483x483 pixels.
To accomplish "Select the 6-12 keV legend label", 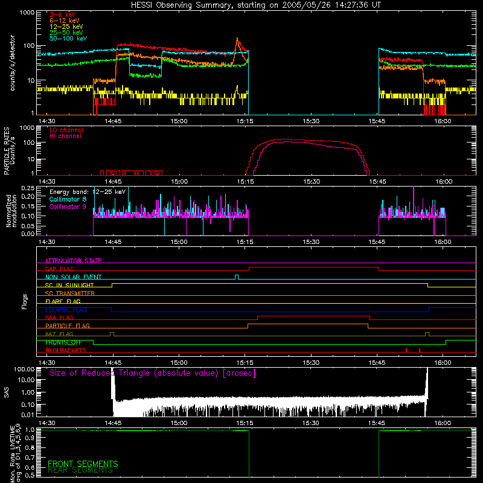I will 65,21.
